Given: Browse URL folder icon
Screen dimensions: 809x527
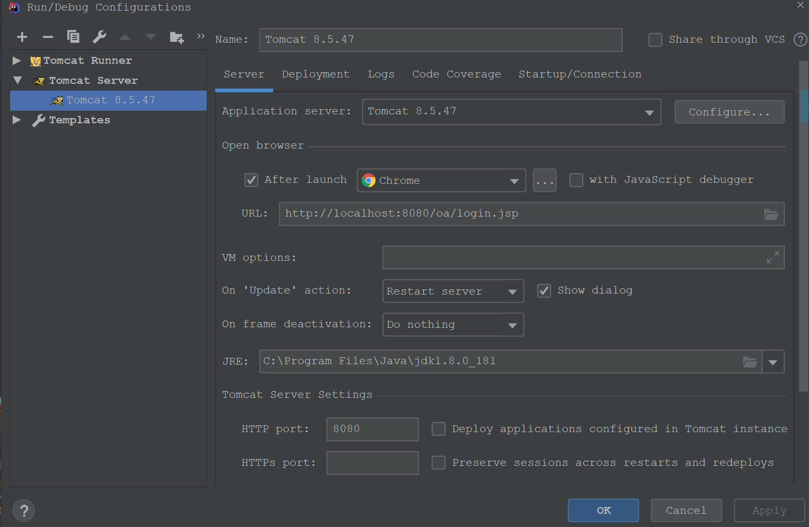Looking at the screenshot, I should [x=771, y=214].
